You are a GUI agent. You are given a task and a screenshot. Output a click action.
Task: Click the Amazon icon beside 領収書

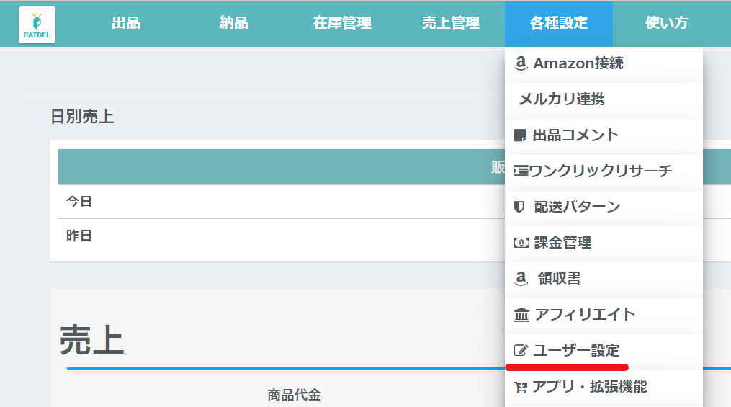point(521,279)
